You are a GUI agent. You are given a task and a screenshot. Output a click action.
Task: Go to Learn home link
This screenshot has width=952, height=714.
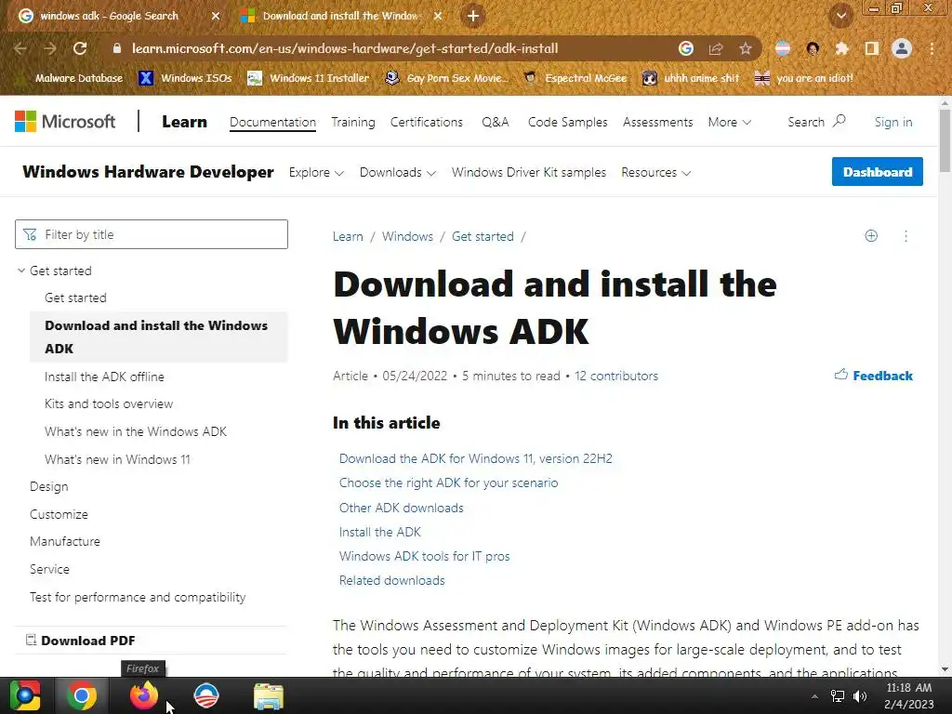pos(184,122)
